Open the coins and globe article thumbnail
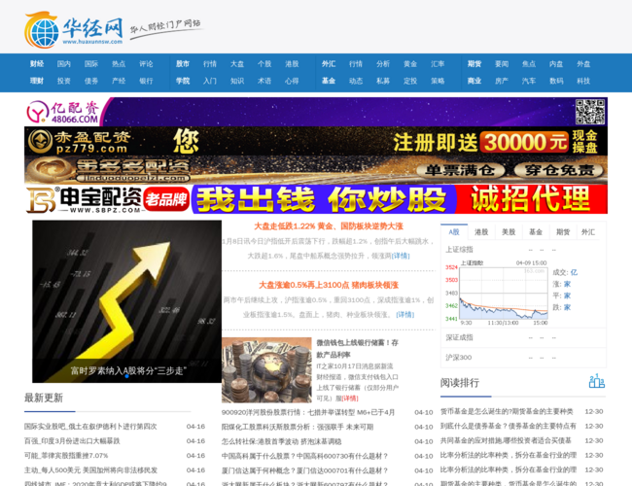The height and width of the screenshot is (486, 632). [266, 370]
